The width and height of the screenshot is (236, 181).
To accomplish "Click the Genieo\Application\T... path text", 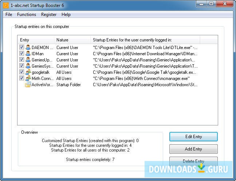I will (145, 66).
